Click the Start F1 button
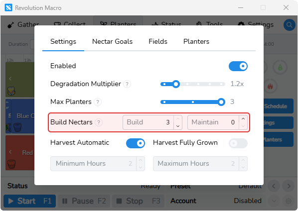This screenshot has width=298, height=211. click(x=29, y=201)
